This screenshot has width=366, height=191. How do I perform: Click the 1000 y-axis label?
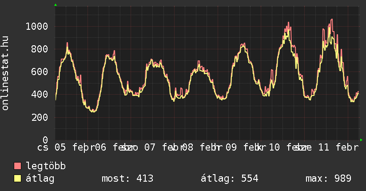pos(36,26)
